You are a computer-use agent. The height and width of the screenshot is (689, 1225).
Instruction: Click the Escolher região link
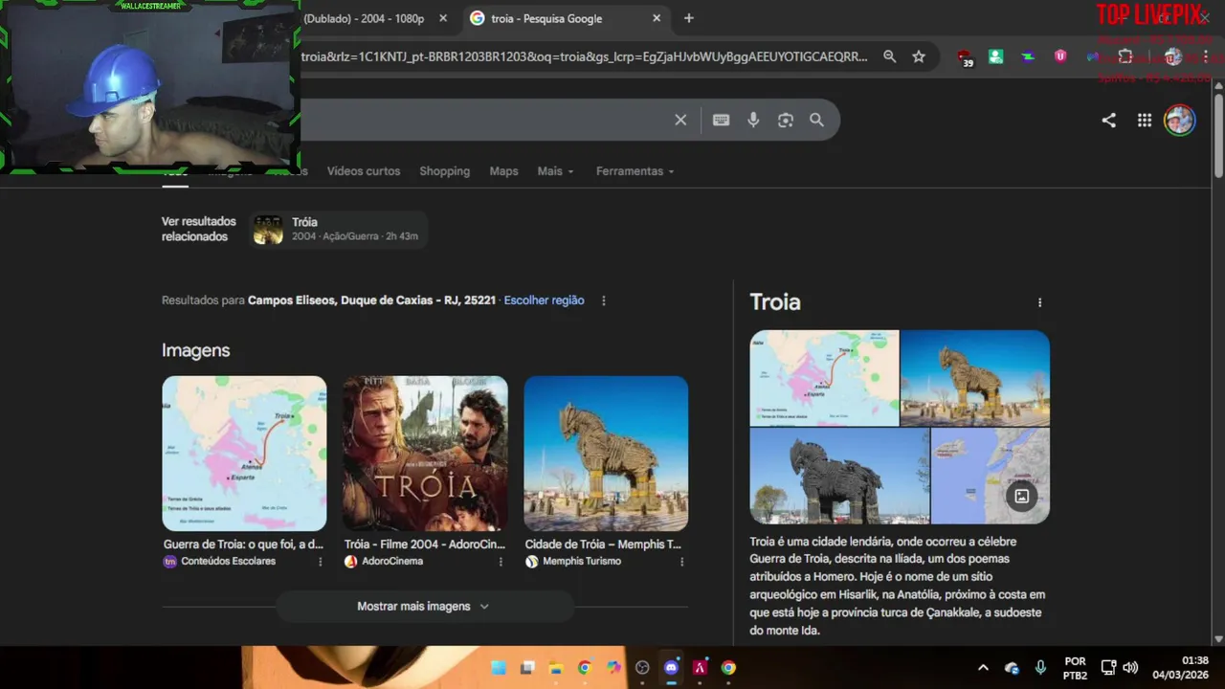point(544,300)
